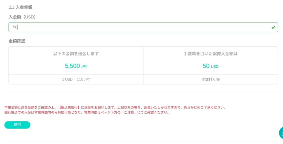
Task: Click the red 営業時間 notice line
Action: (x=87, y=112)
